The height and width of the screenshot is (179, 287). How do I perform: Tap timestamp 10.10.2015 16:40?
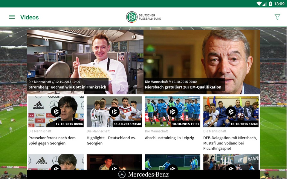pos(244,124)
